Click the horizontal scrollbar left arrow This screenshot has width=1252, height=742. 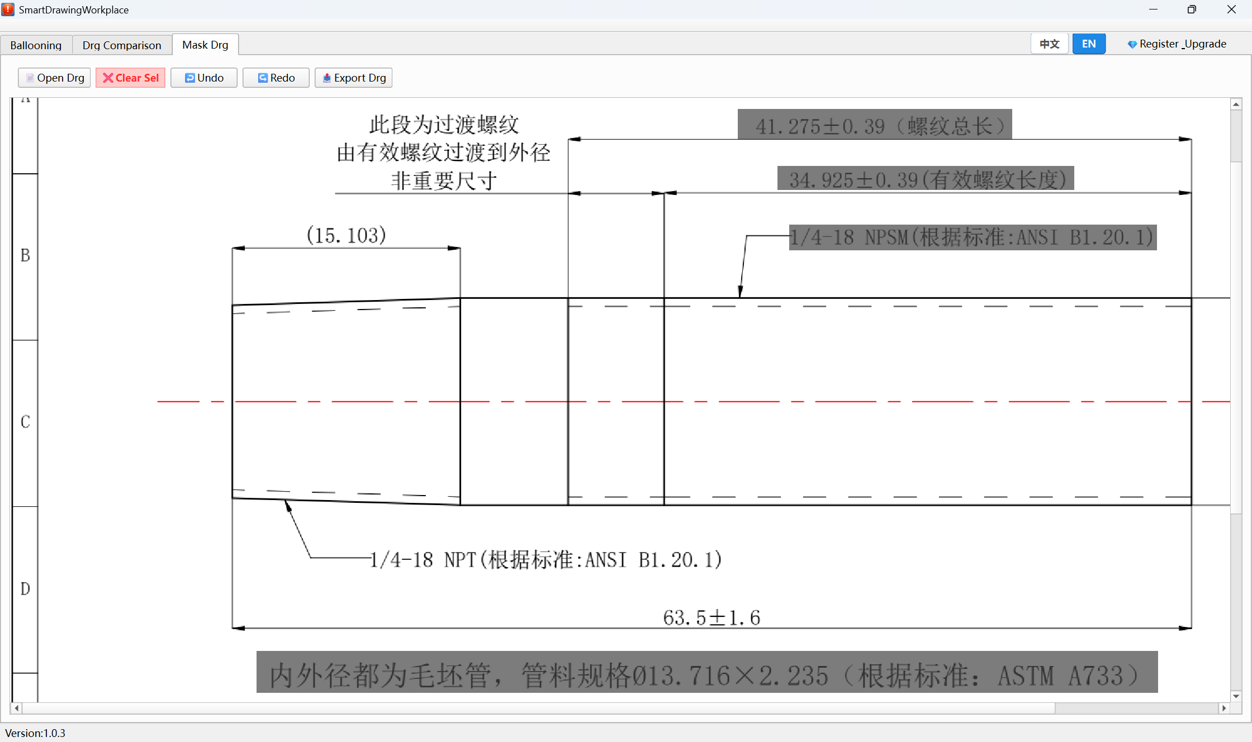click(x=17, y=708)
